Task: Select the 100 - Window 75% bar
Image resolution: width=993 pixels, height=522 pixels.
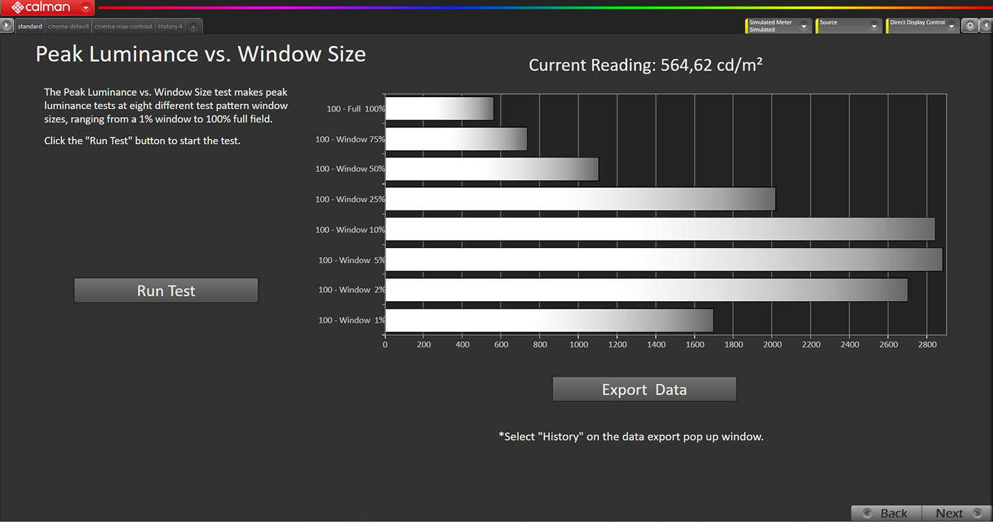Action: click(456, 139)
